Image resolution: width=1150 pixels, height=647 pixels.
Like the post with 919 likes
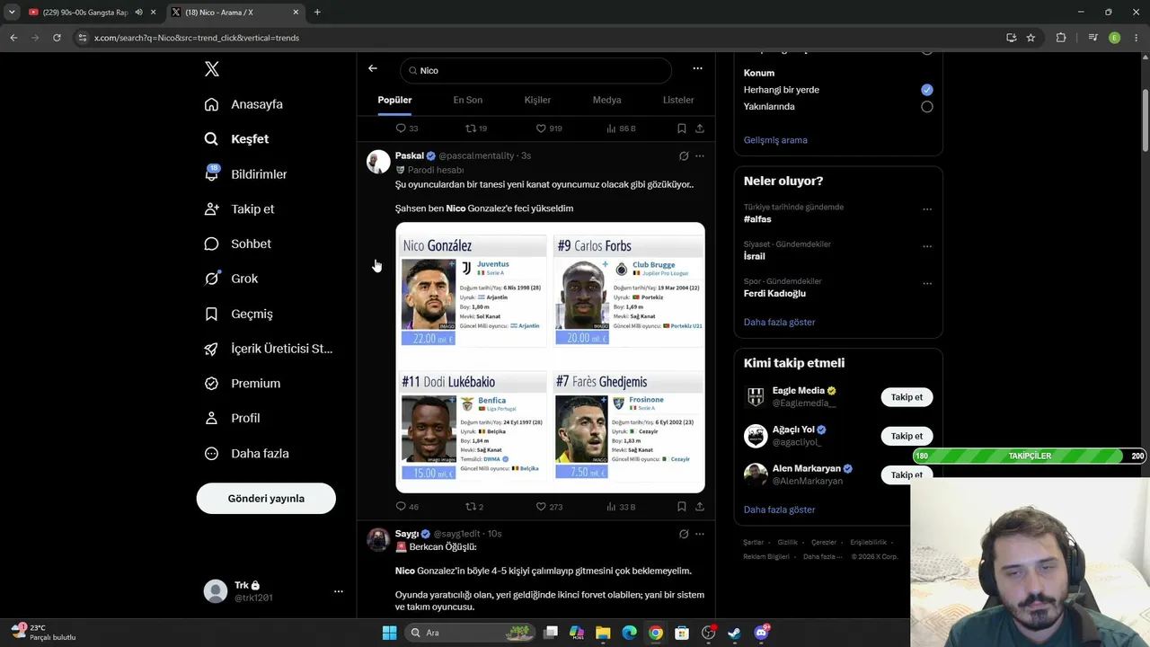[549, 129]
